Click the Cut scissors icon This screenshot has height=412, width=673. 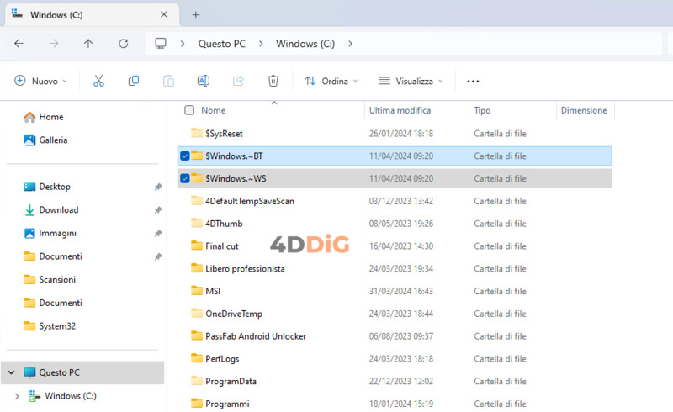[x=98, y=81]
